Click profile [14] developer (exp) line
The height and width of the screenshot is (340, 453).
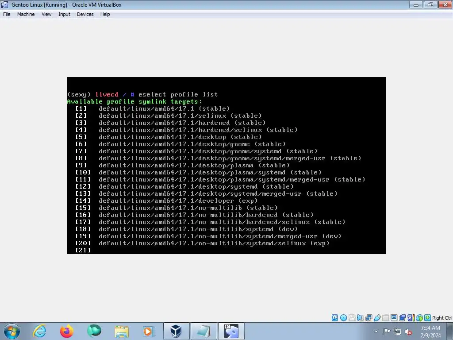pyautogui.click(x=166, y=201)
